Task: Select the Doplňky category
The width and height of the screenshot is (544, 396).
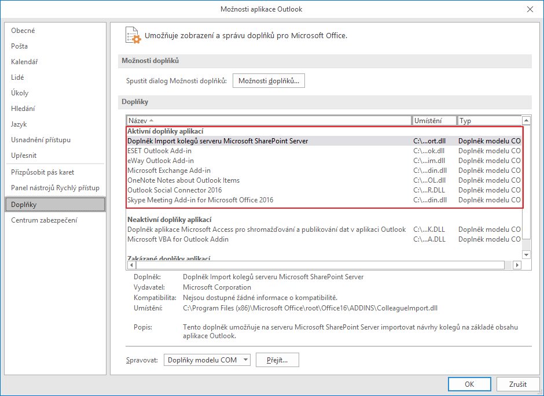Action: [x=55, y=205]
